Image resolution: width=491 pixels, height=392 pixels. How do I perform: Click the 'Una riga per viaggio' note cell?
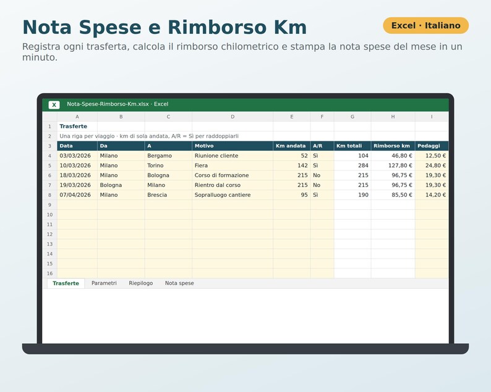(149, 136)
